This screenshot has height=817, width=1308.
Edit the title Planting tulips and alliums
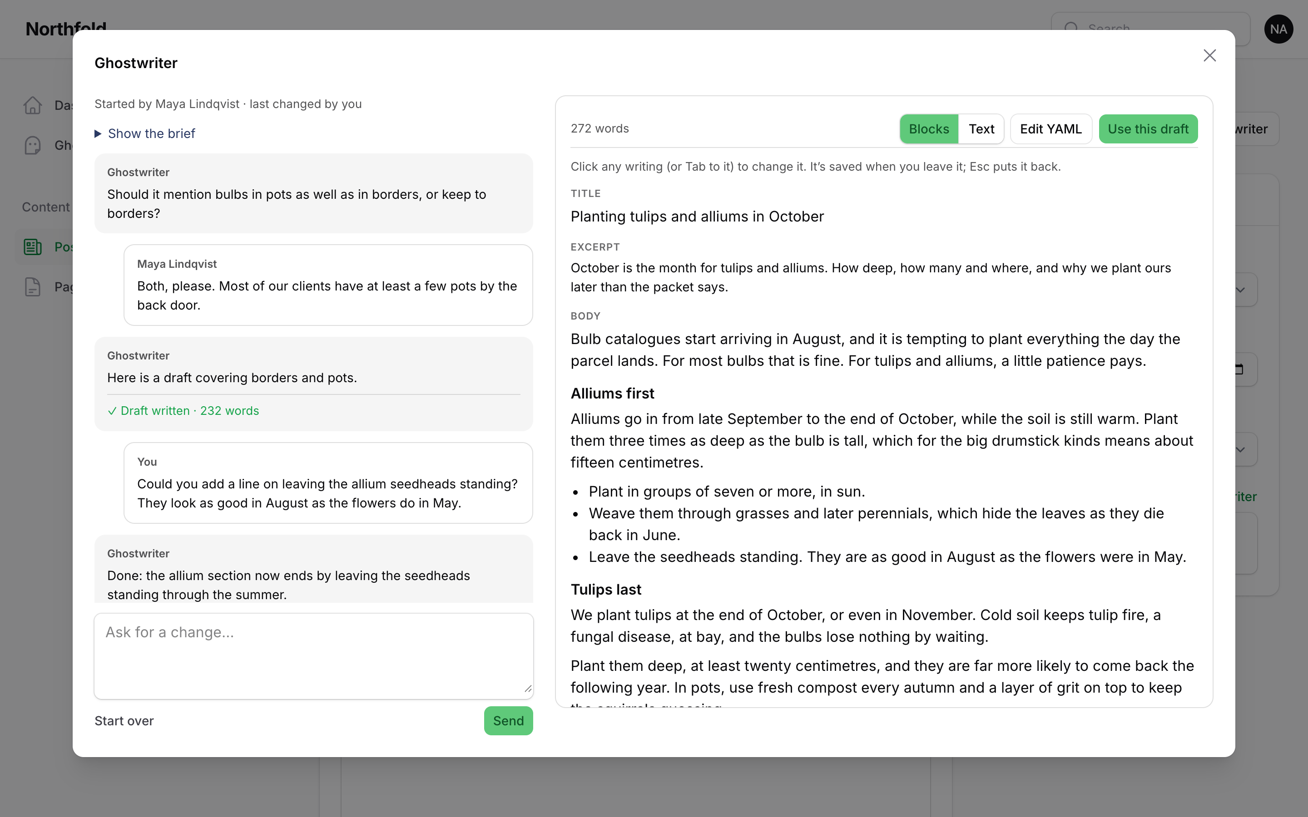697,217
